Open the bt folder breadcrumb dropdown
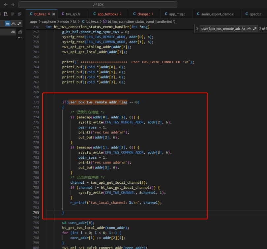 (x=75, y=21)
